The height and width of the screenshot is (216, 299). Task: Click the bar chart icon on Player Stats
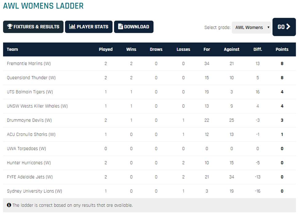(72, 26)
